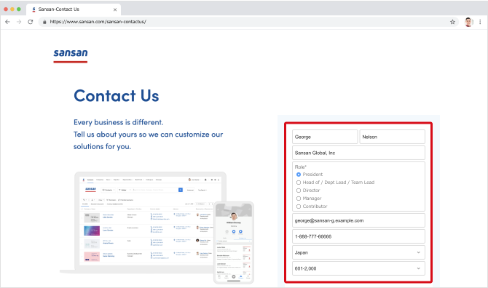Click the Contact Us heading
The width and height of the screenshot is (488, 288).
pyautogui.click(x=117, y=96)
